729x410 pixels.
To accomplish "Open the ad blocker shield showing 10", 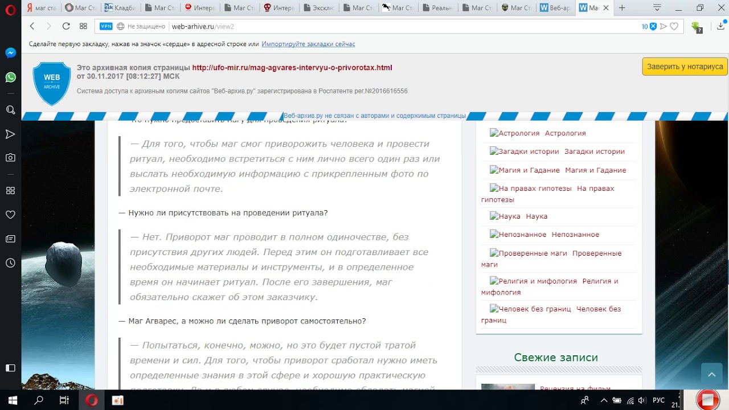I will 649,26.
